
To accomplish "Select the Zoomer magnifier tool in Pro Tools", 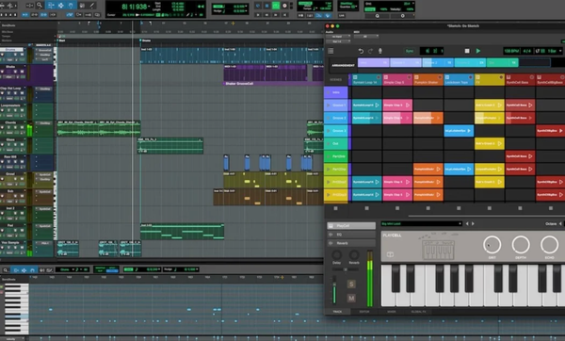I will 40,6.
